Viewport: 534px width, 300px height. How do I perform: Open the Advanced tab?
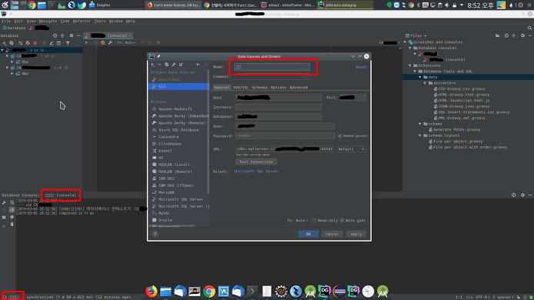(x=299, y=88)
